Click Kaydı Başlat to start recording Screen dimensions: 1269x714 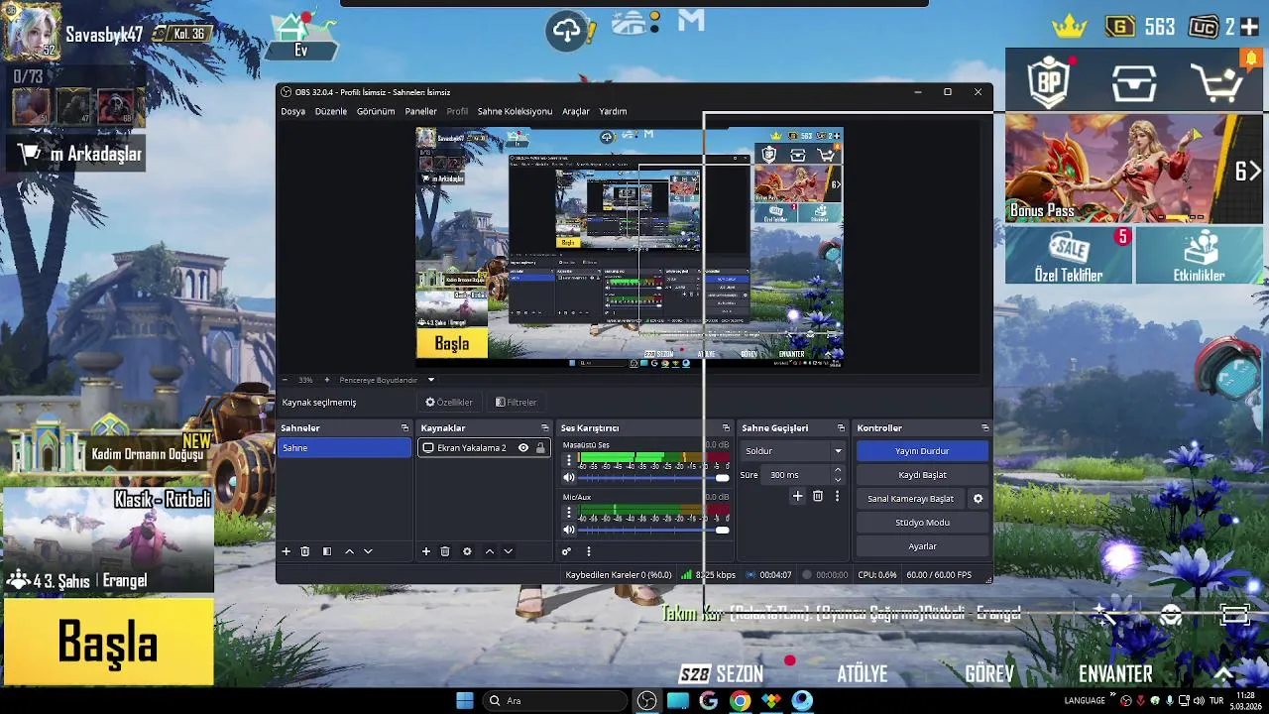[x=922, y=475]
